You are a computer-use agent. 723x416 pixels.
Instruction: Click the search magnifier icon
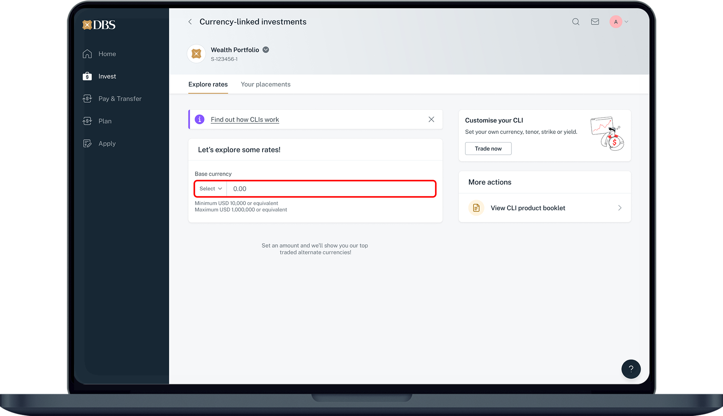tap(575, 22)
